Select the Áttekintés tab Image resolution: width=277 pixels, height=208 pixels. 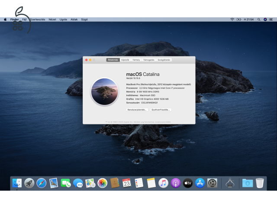(113, 60)
